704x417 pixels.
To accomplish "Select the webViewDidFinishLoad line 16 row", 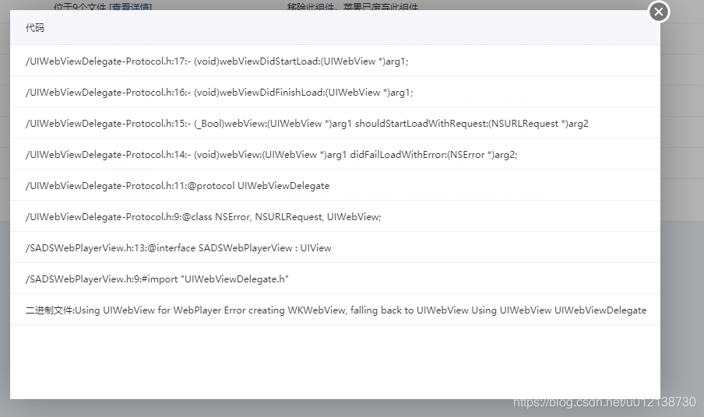I will point(335,92).
